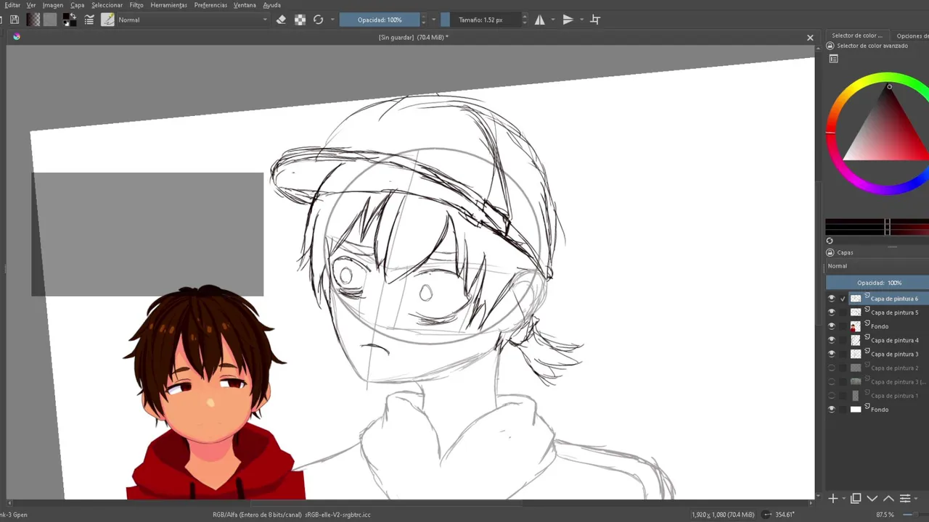Open layer properties icon at panel bottom

click(x=905, y=499)
